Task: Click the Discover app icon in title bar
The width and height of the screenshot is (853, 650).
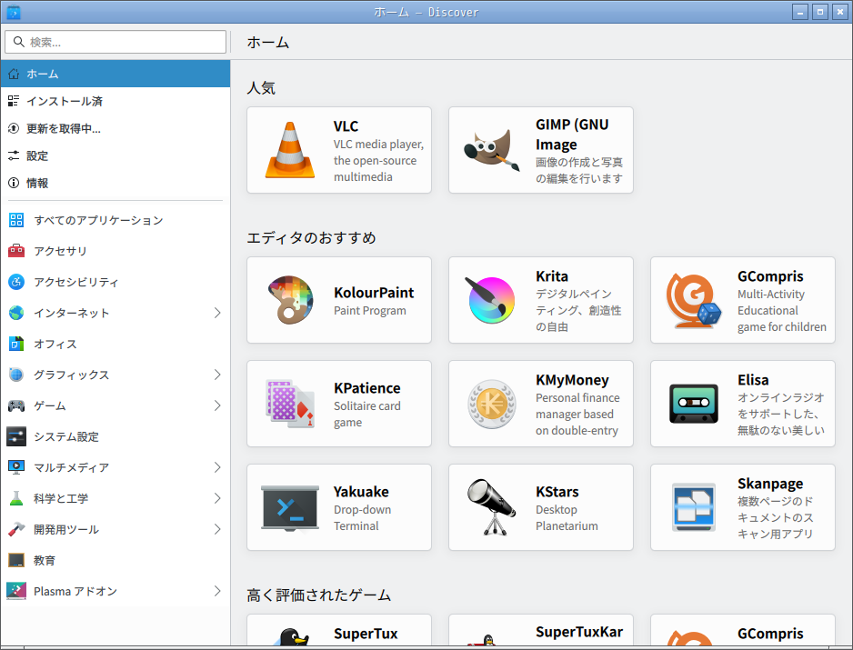Action: point(14,12)
